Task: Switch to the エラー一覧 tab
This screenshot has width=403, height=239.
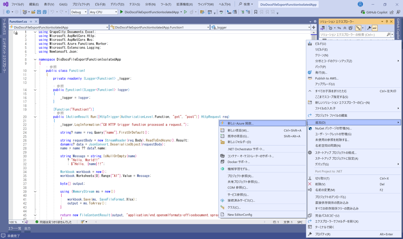Action: [15, 228]
